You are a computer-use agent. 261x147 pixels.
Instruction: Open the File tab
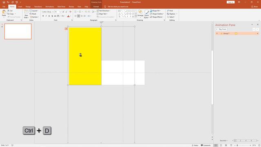click(4, 7)
